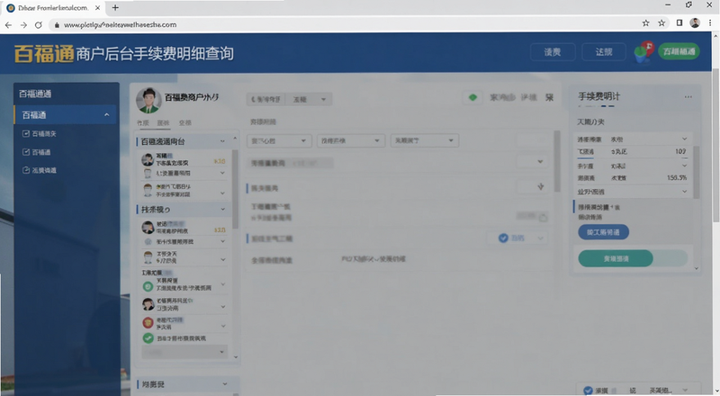
Task: Open the browser profile avatar
Action: (695, 23)
